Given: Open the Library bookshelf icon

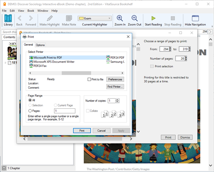Looking at the screenshot, I should click(8, 18).
